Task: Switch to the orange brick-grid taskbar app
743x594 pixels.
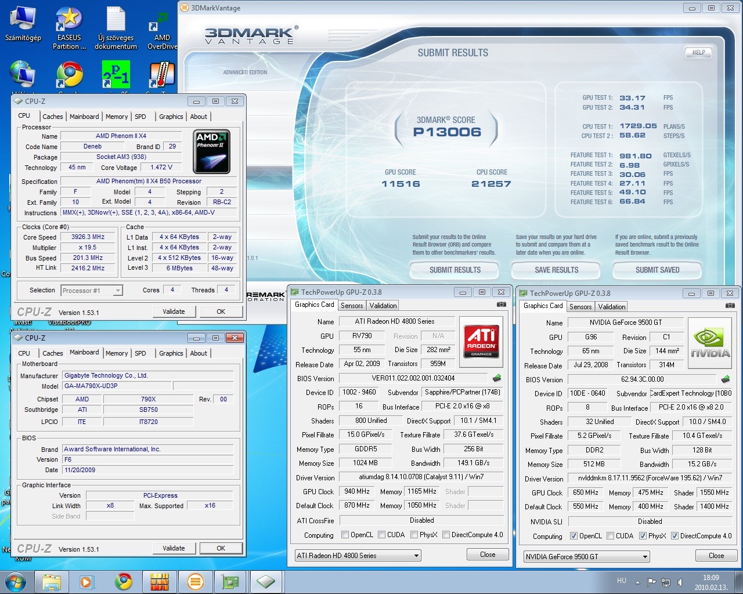Action: click(x=159, y=581)
